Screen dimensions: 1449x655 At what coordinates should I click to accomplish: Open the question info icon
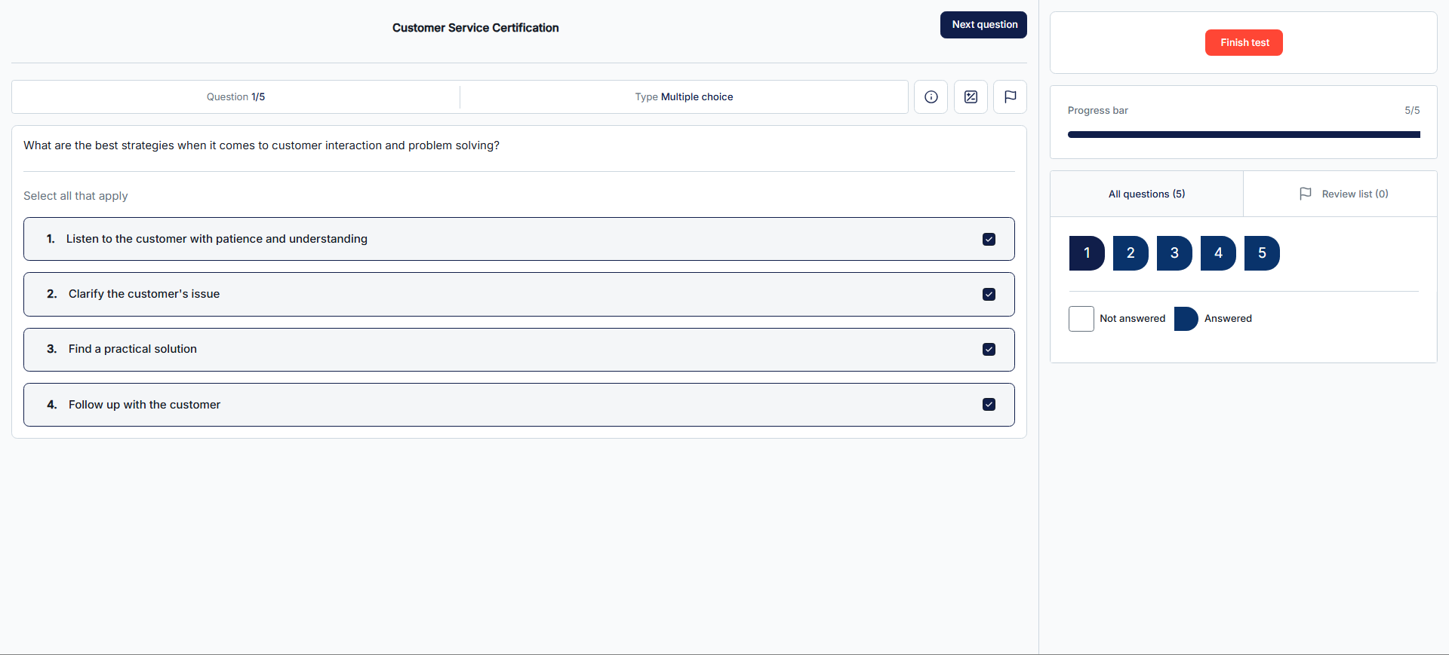[x=931, y=97]
